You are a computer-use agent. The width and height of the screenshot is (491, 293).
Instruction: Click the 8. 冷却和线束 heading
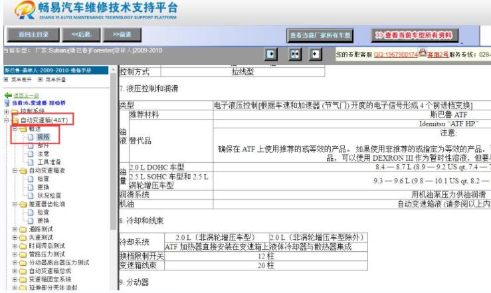tap(142, 221)
